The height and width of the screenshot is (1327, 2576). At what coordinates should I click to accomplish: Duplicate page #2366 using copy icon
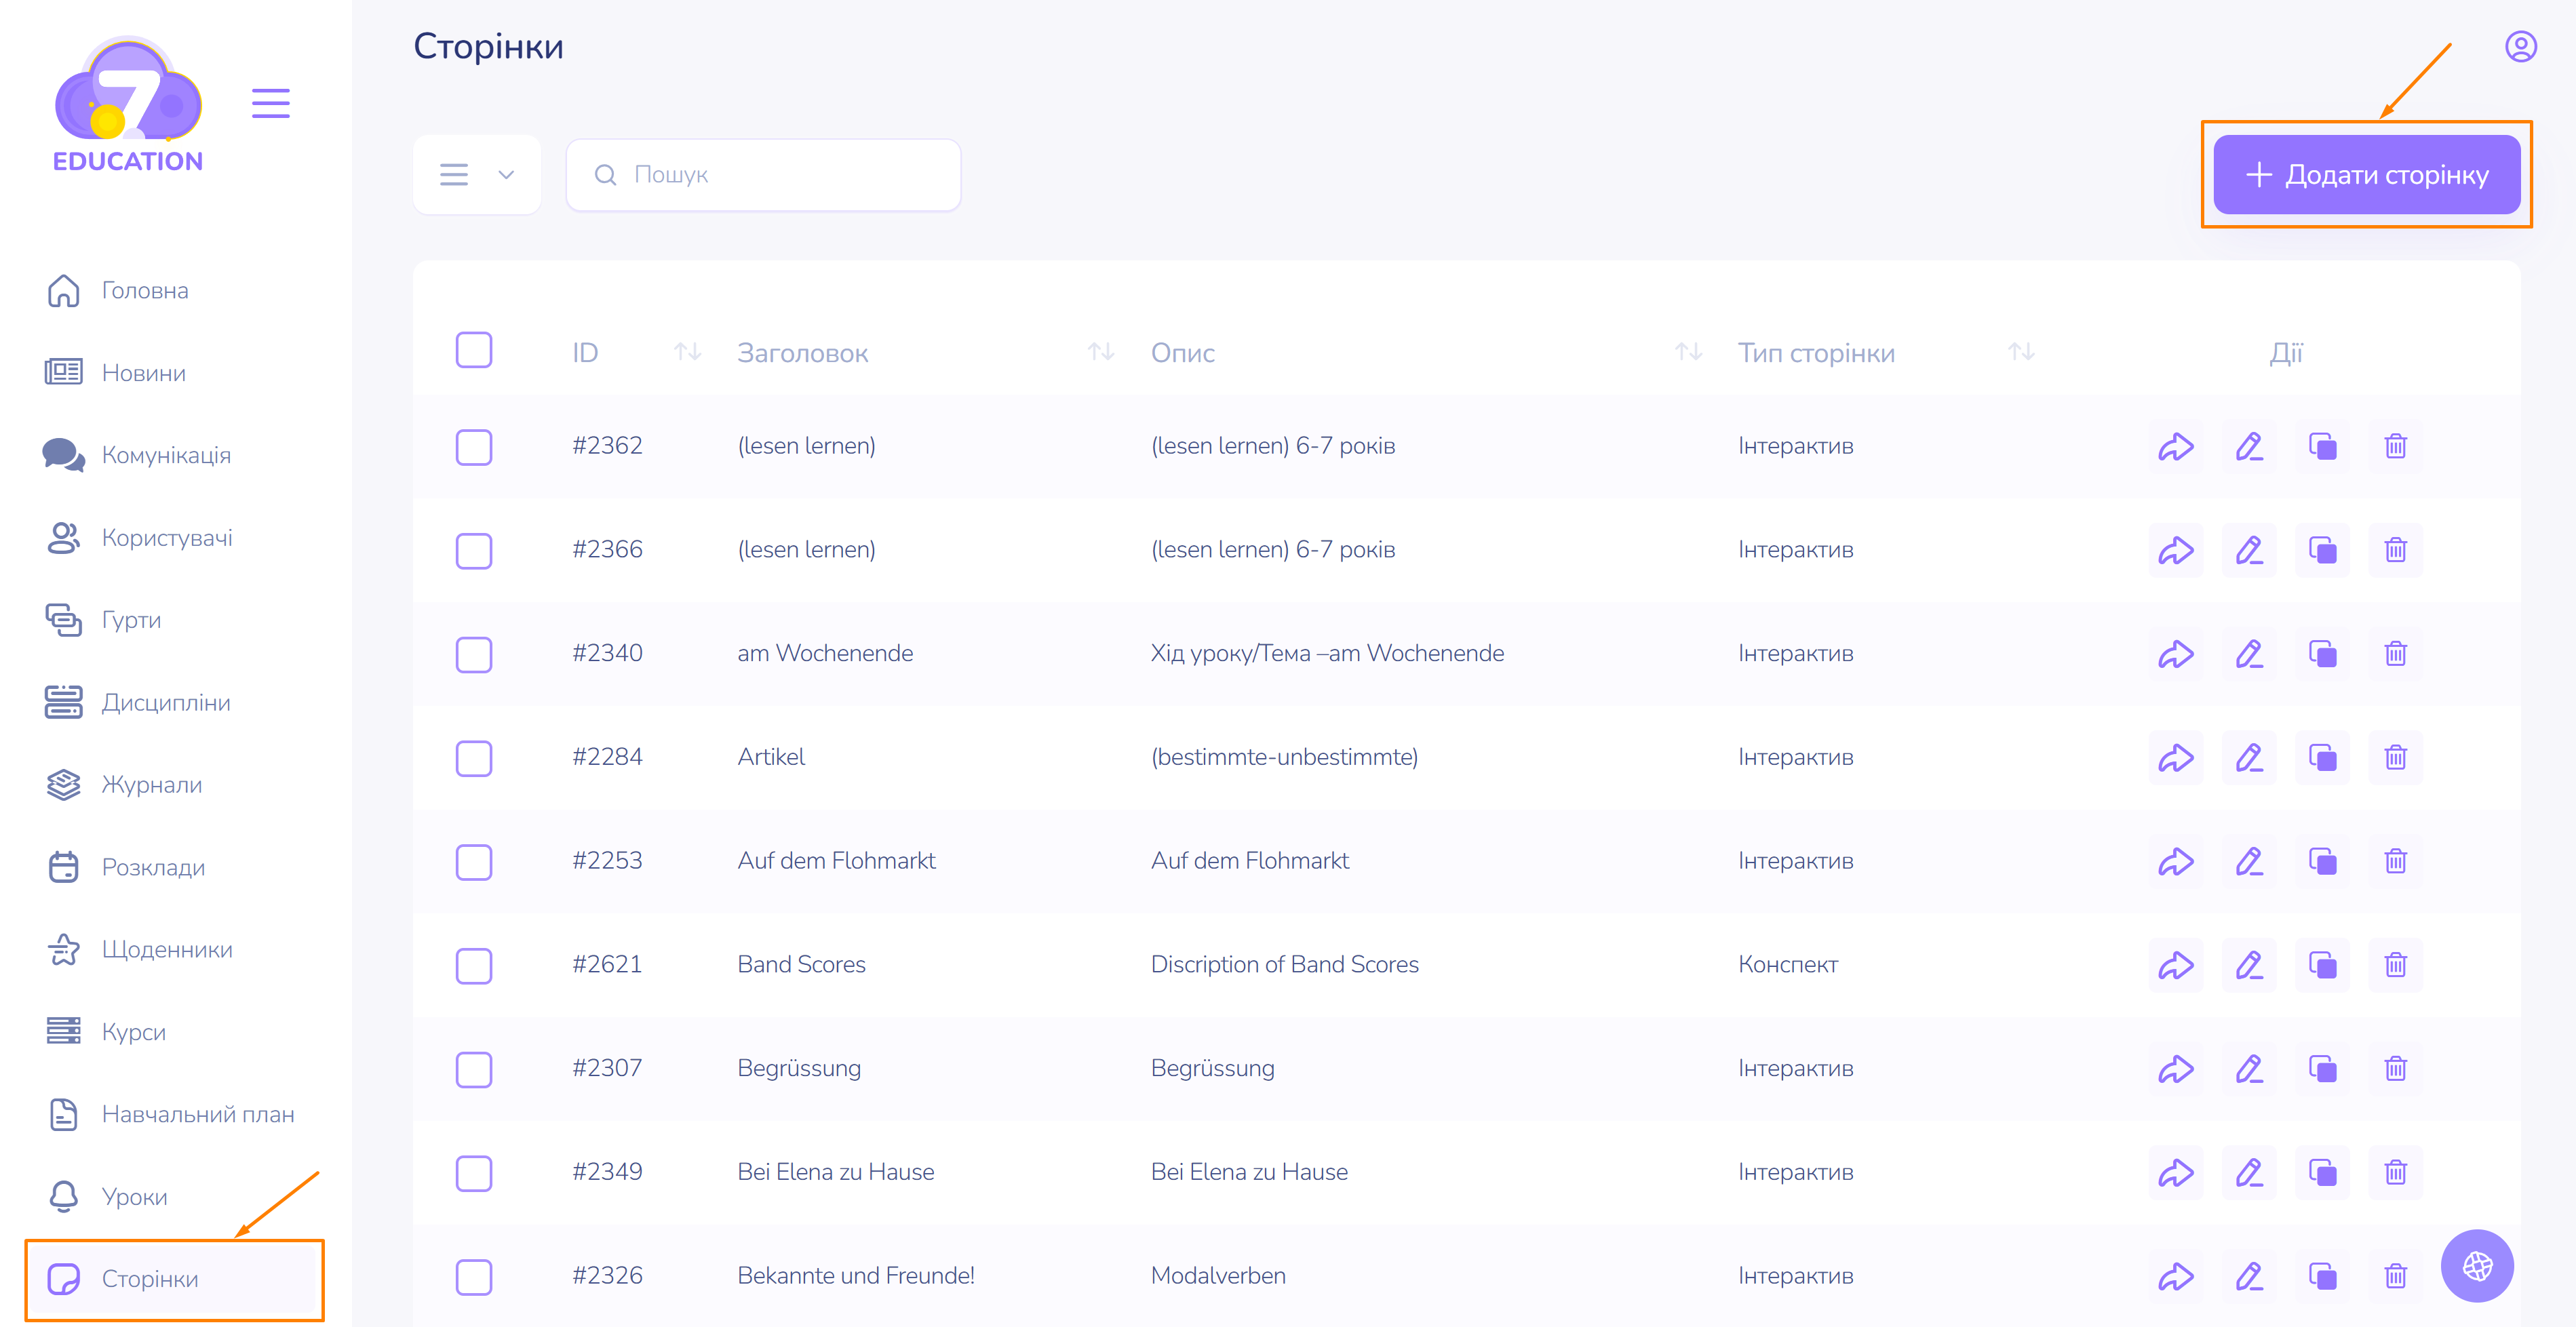(x=2322, y=550)
